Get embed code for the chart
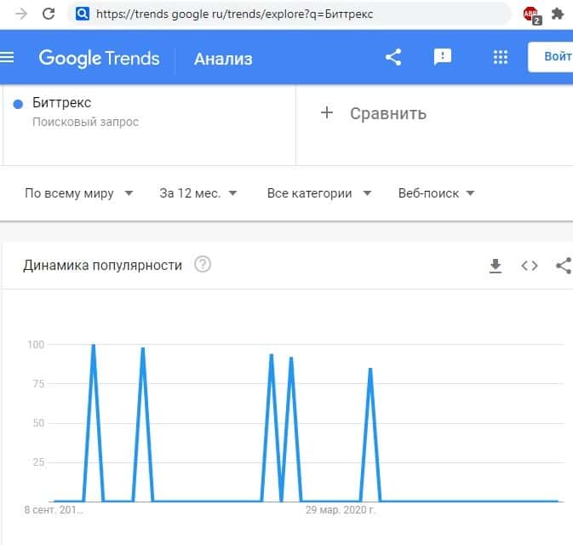 [530, 266]
